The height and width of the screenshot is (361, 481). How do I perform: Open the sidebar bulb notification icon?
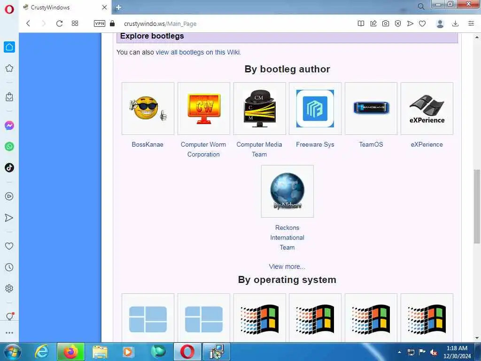[9, 316]
